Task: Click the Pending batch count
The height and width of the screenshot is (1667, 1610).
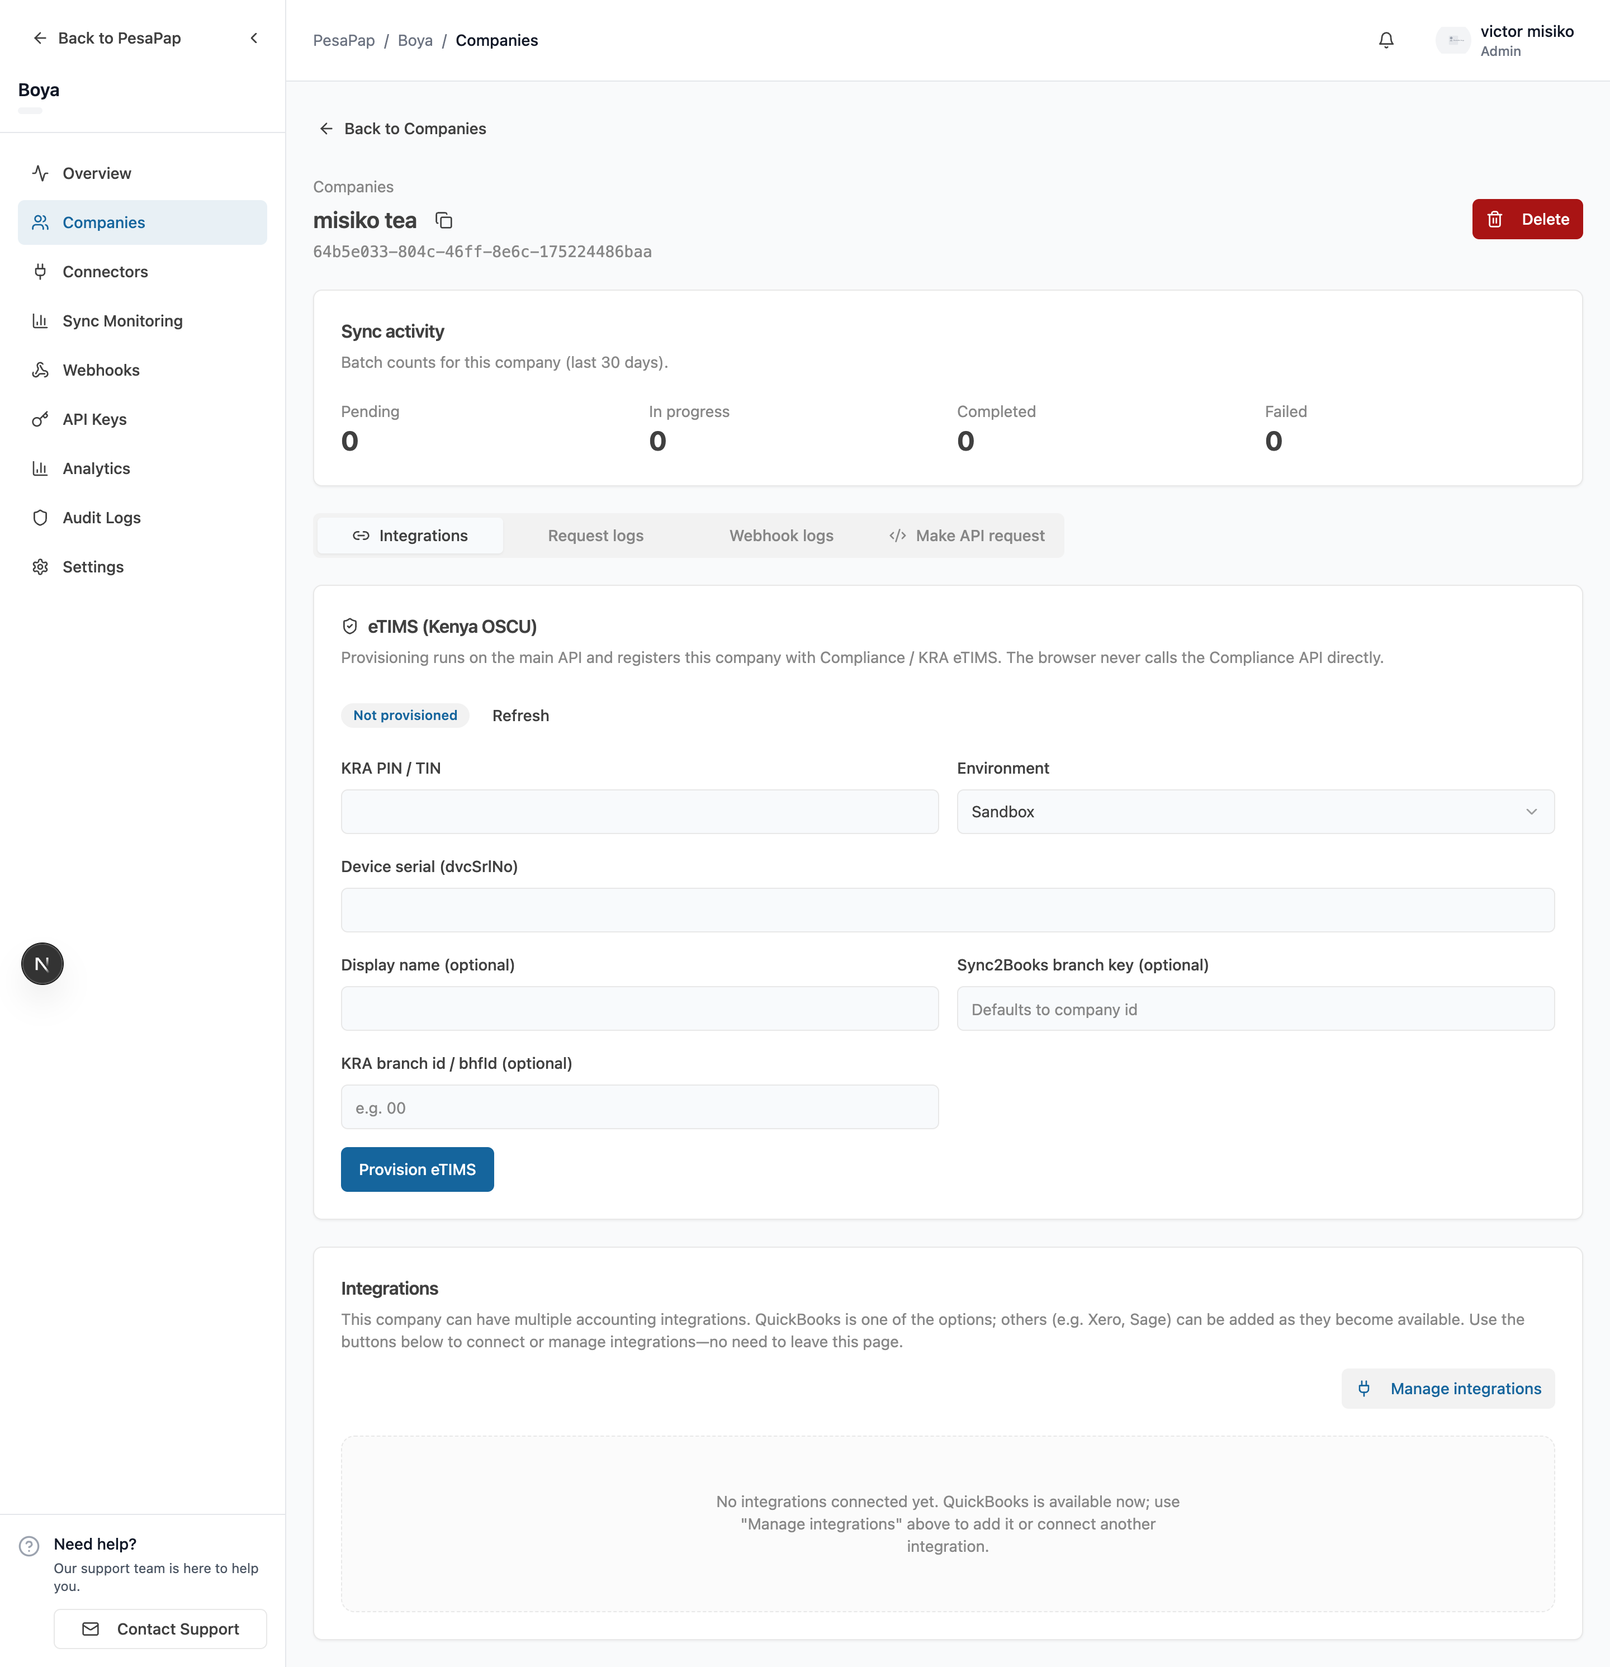Action: (x=349, y=442)
